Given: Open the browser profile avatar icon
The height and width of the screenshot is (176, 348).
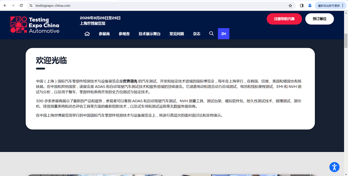Looking at the screenshot, I should point(310,6).
